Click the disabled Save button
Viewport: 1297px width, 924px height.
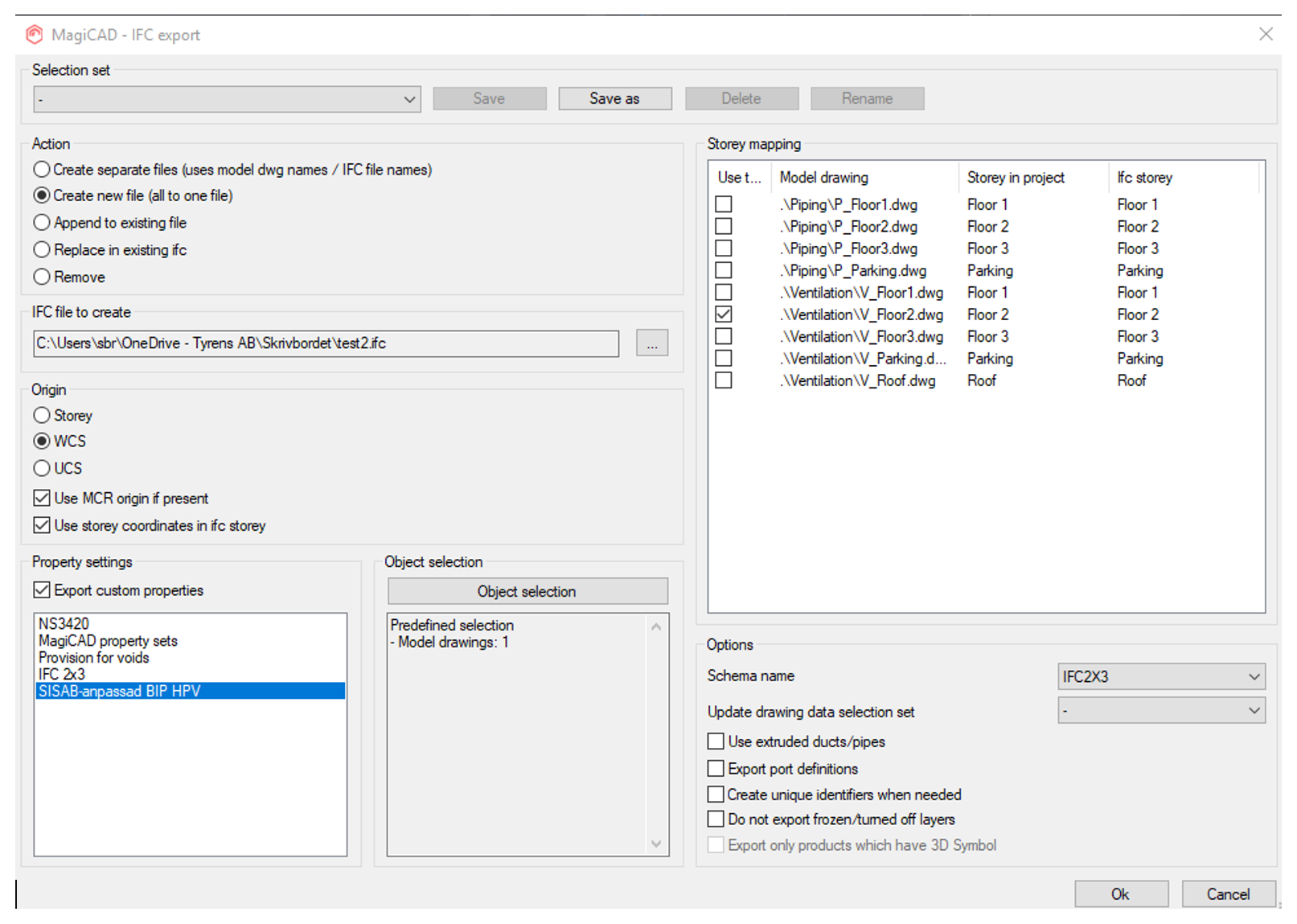pyautogui.click(x=489, y=99)
